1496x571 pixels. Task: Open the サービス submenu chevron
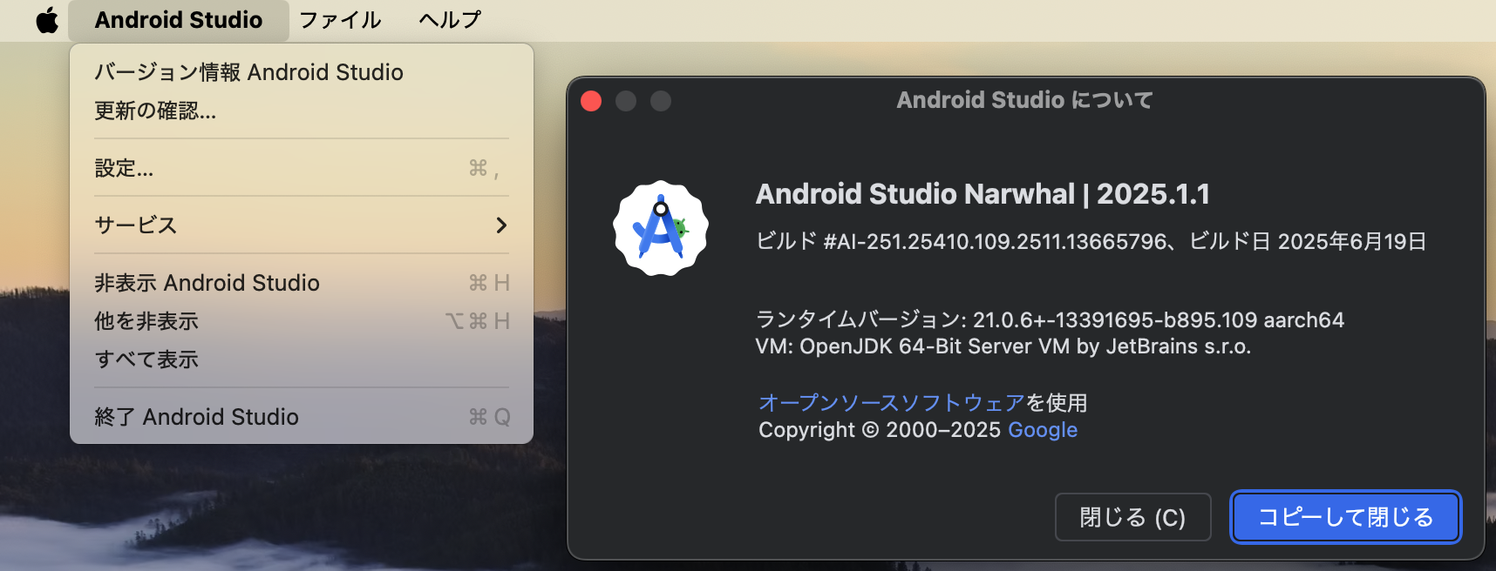pyautogui.click(x=500, y=225)
